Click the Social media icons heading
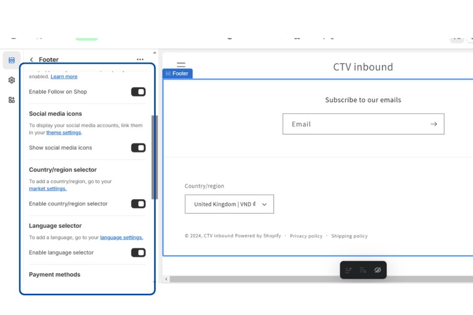Screen dimensions: 473x315 (x=55, y=114)
